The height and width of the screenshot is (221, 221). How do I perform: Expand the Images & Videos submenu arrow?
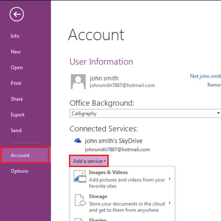coord(170,179)
